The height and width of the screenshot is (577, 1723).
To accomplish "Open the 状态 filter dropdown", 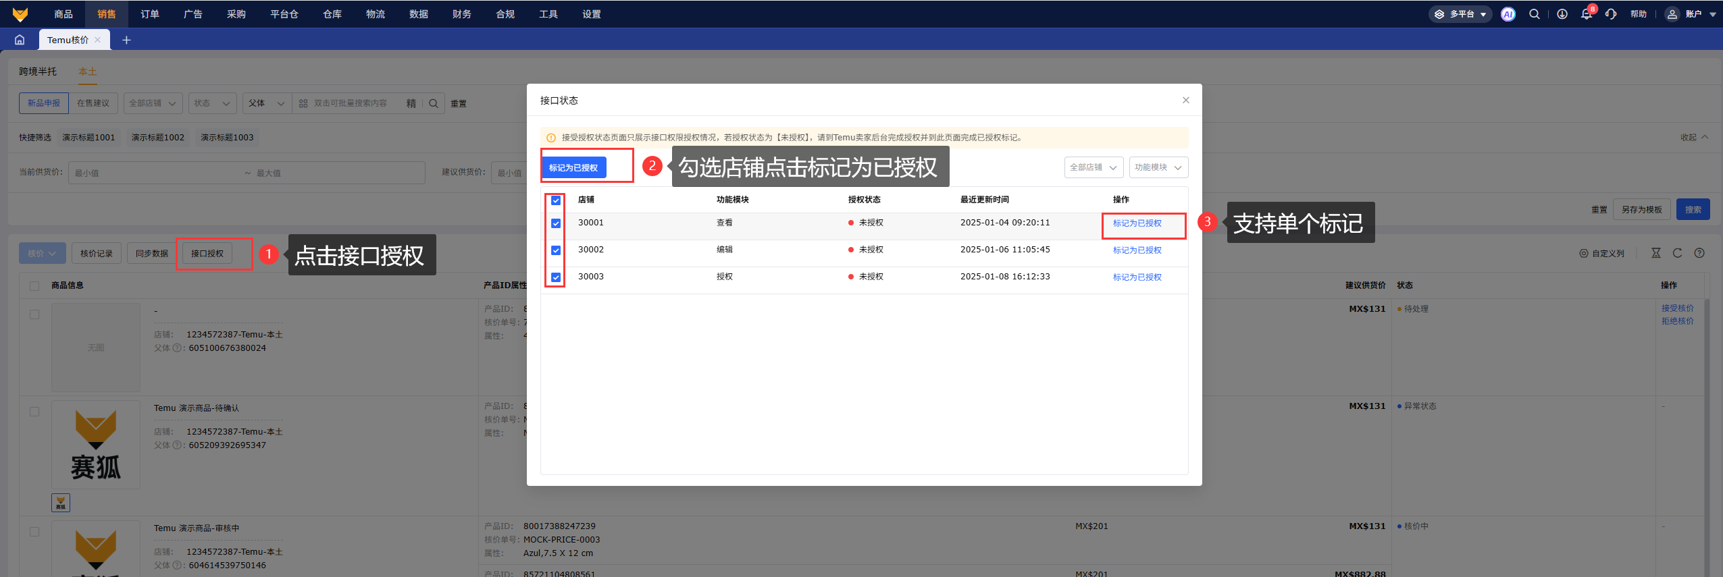I will pos(212,103).
